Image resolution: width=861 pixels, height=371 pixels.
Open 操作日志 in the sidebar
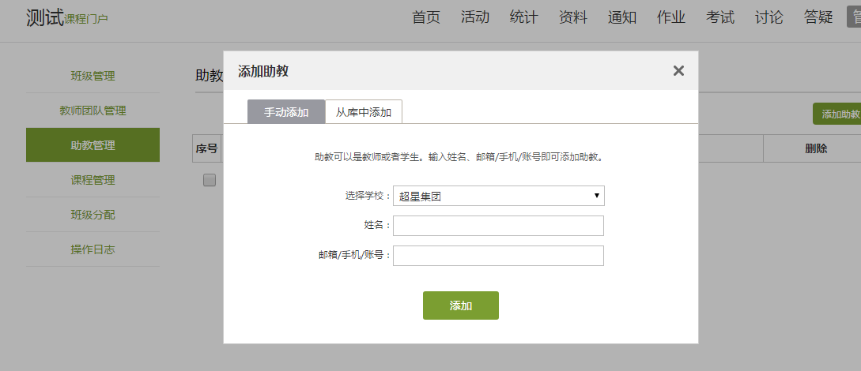pos(93,249)
